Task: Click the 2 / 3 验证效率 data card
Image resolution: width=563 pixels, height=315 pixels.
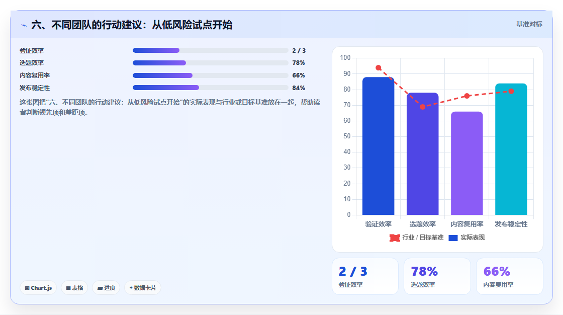Action: coord(365,276)
